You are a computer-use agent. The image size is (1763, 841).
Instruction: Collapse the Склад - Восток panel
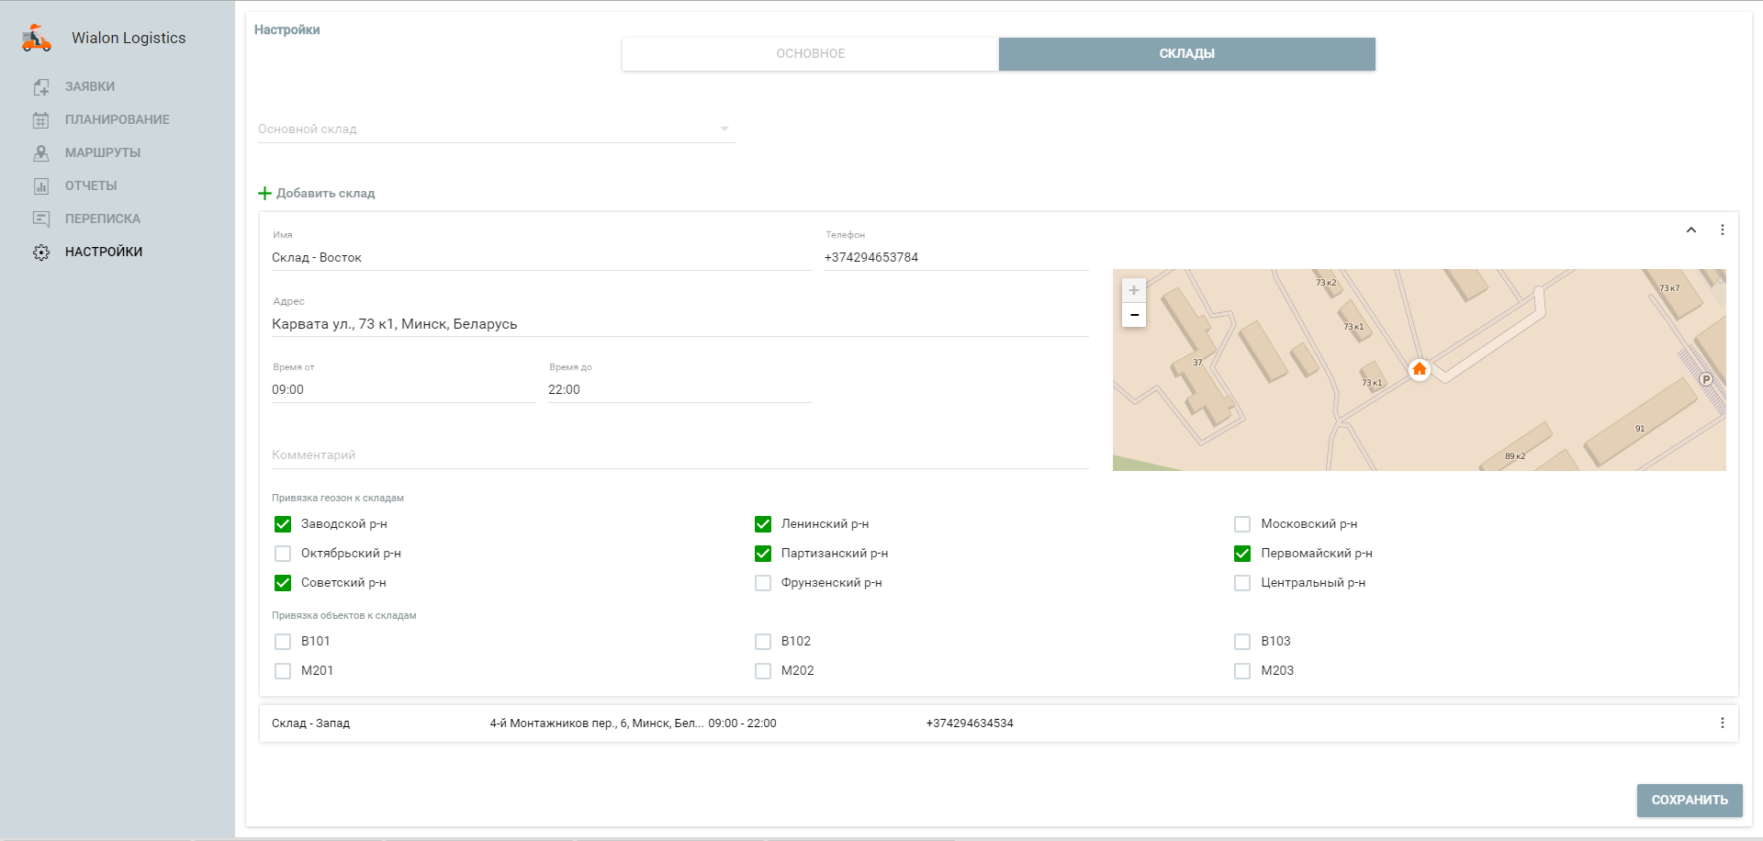pyautogui.click(x=1691, y=230)
